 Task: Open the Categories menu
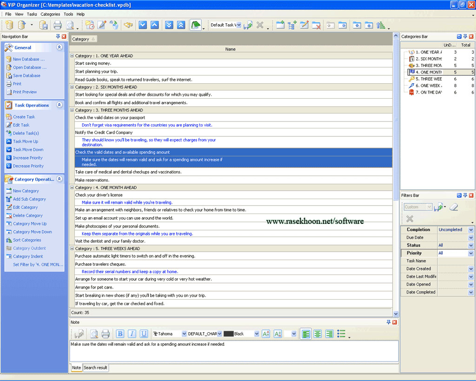pos(50,14)
